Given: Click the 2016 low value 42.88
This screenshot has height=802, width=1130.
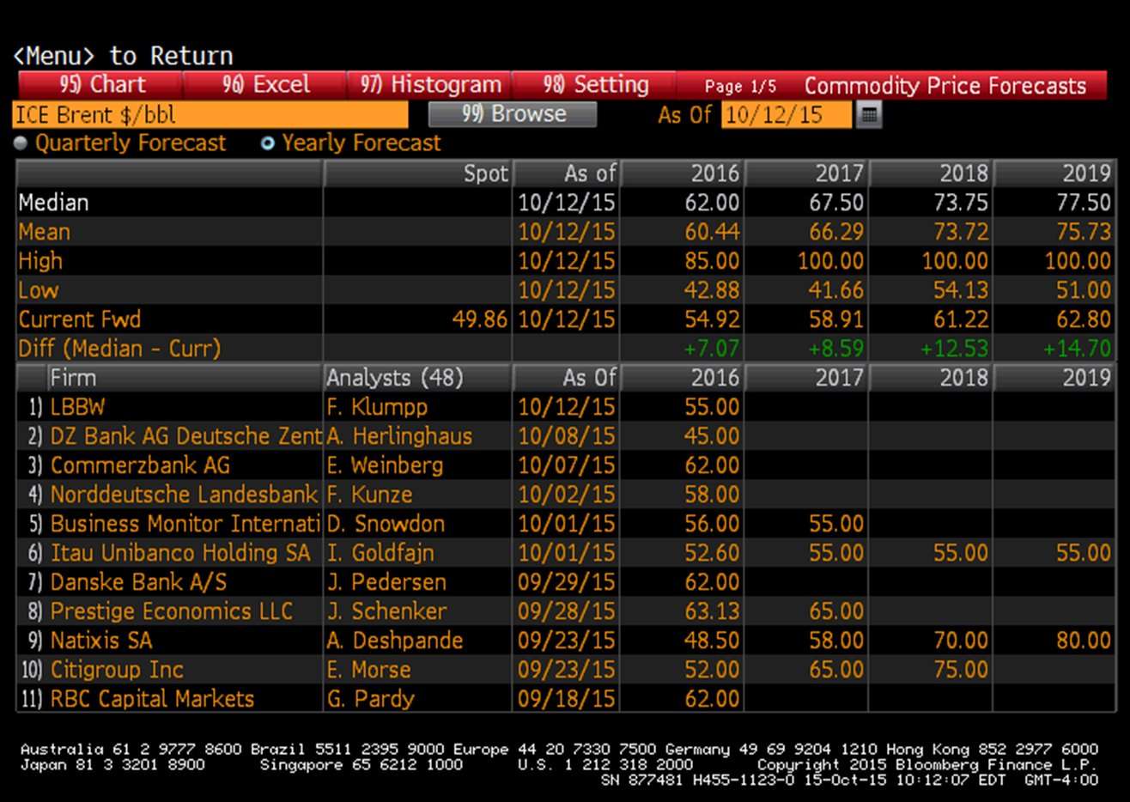Looking at the screenshot, I should [712, 290].
